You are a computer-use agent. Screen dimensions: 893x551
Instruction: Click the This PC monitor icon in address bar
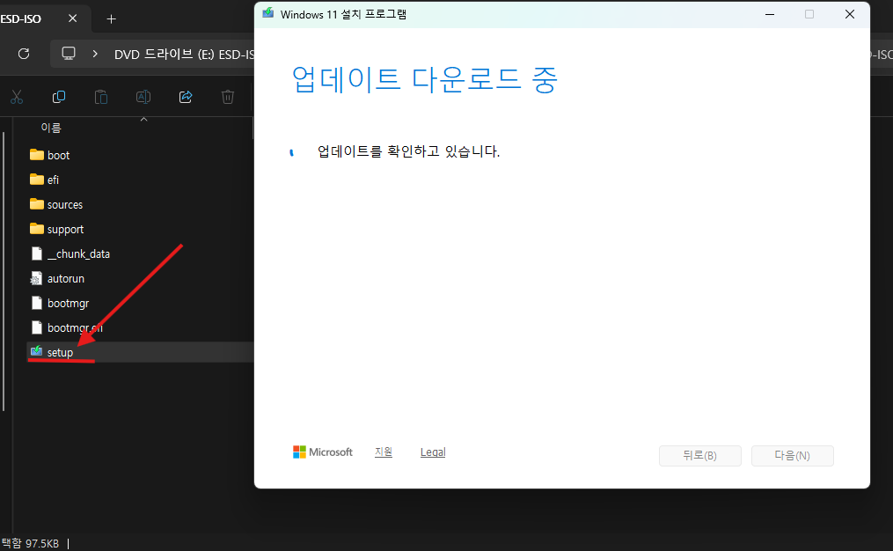pyautogui.click(x=69, y=54)
